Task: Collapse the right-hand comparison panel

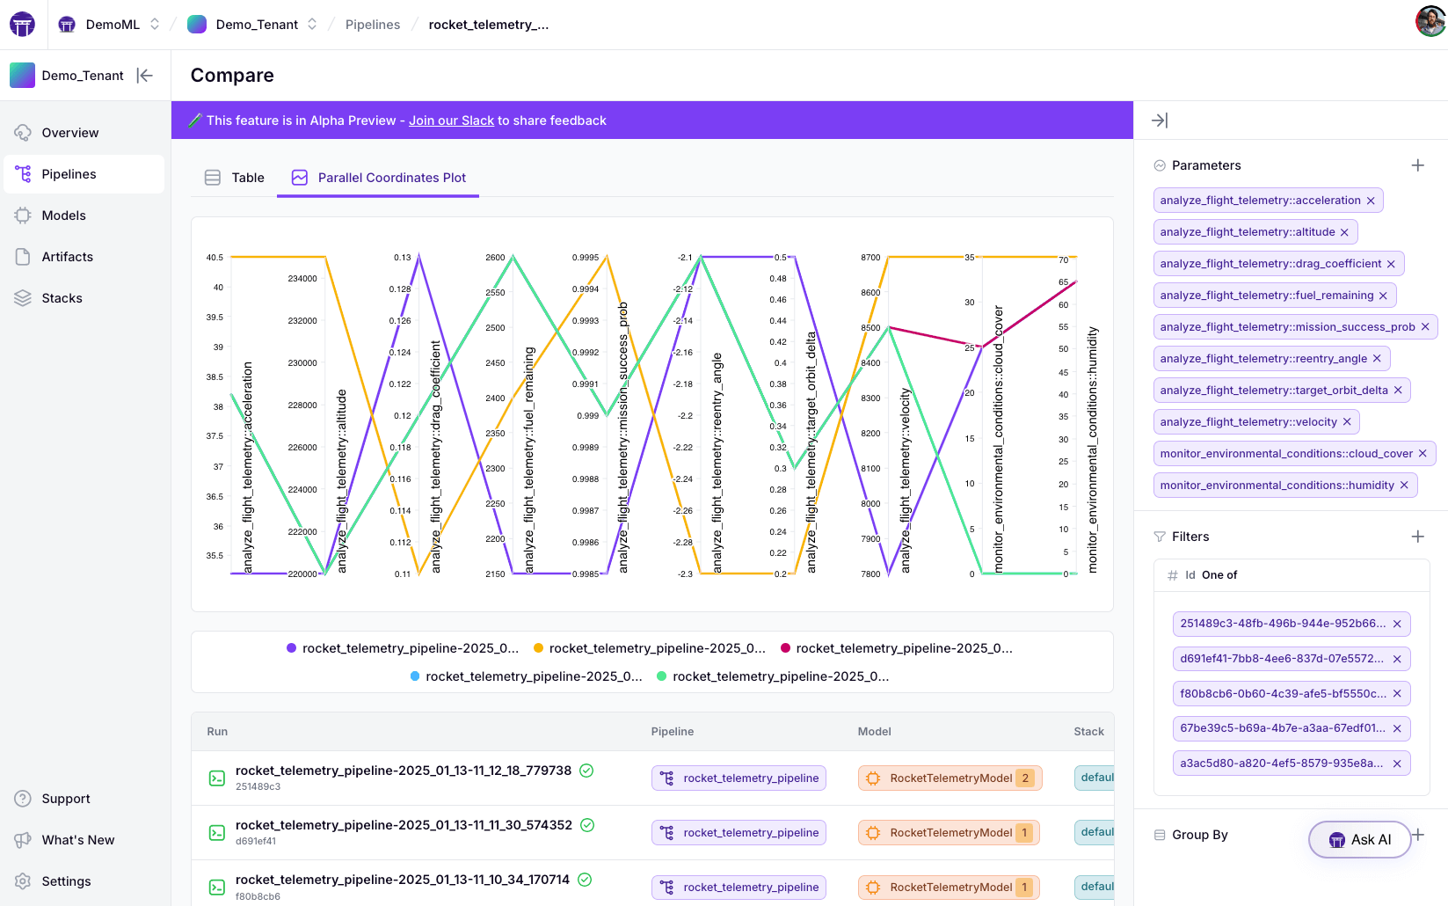Action: click(x=1161, y=120)
